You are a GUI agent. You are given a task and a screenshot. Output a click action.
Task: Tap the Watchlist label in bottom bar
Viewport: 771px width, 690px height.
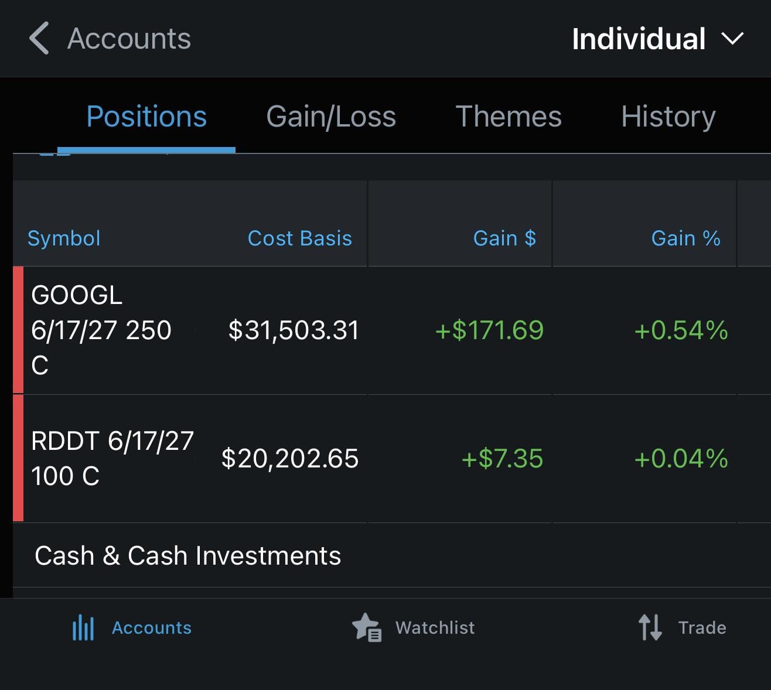pyautogui.click(x=435, y=628)
